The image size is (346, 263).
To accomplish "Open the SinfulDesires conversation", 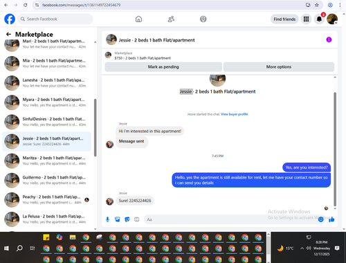I will click(47, 122).
